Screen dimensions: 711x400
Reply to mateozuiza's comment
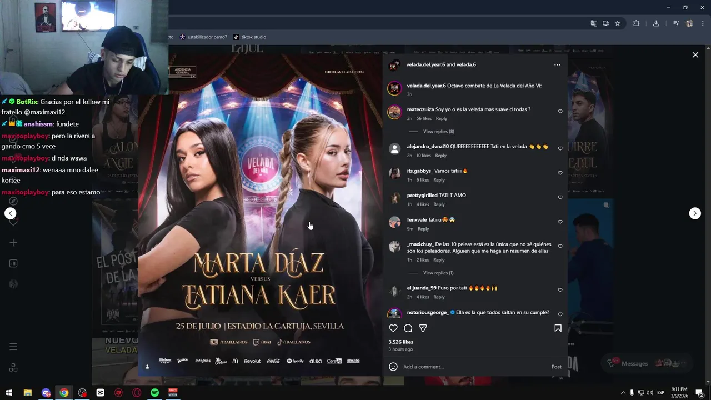coord(442,118)
